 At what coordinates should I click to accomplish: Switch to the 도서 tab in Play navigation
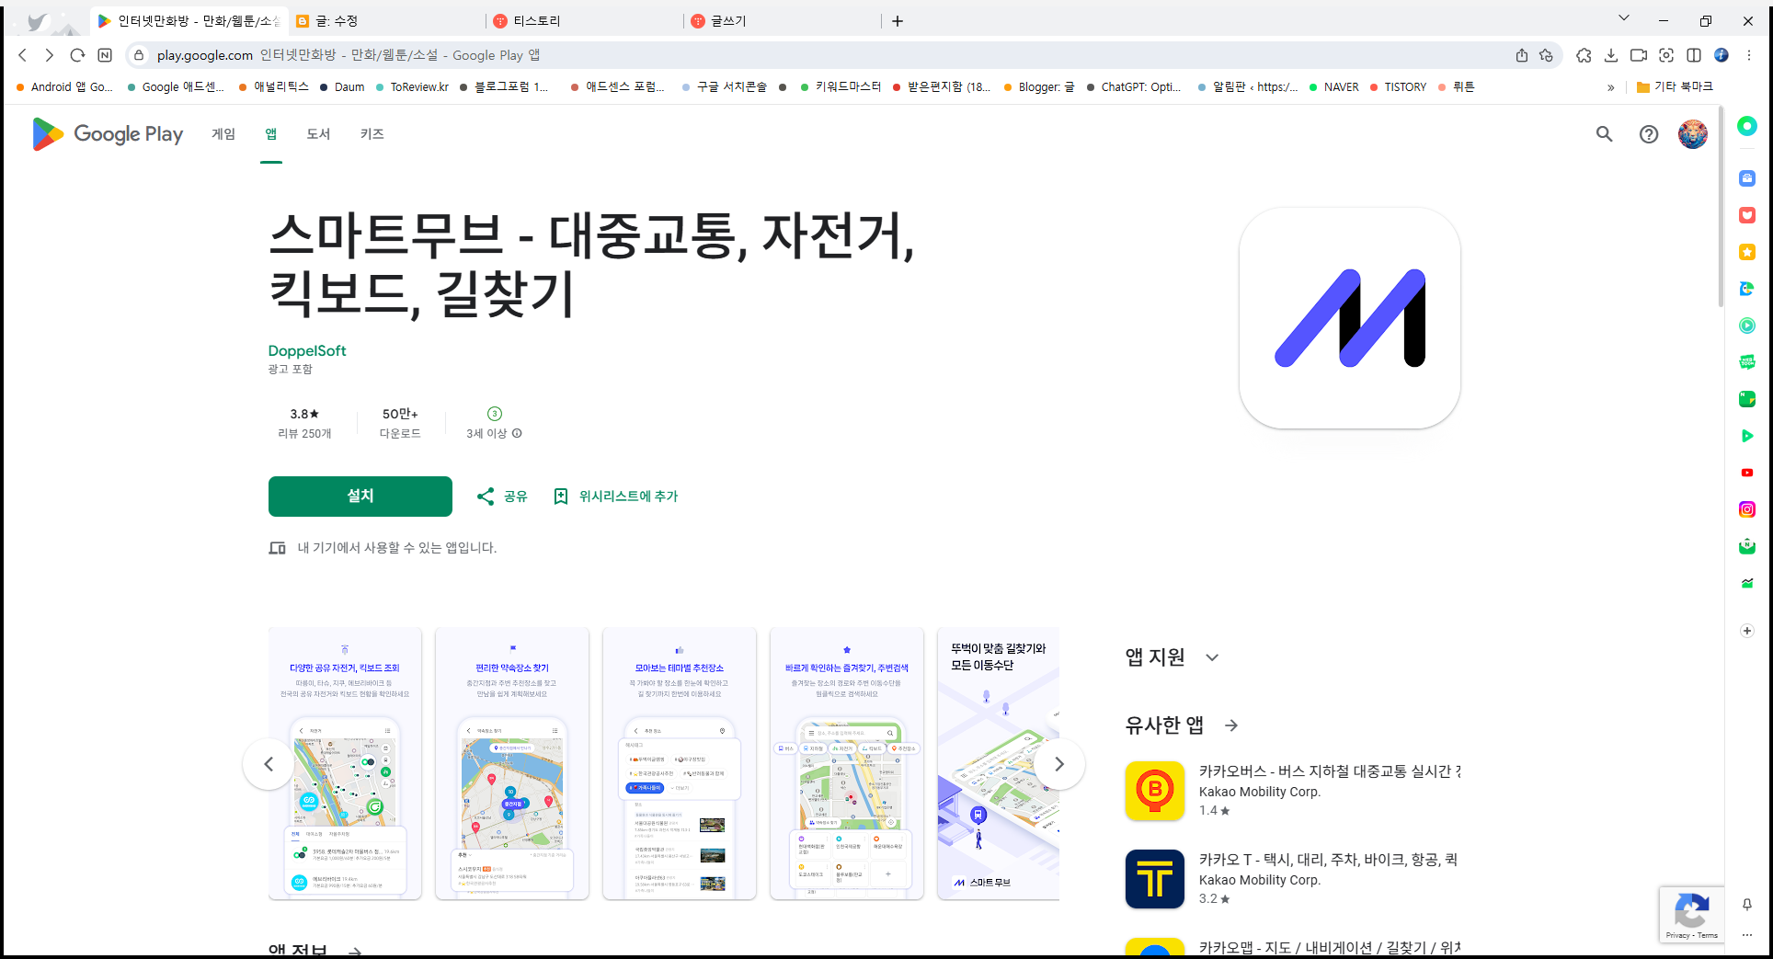317,134
